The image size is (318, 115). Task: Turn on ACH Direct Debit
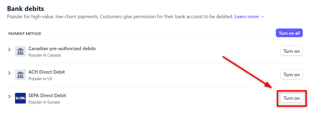point(291,75)
